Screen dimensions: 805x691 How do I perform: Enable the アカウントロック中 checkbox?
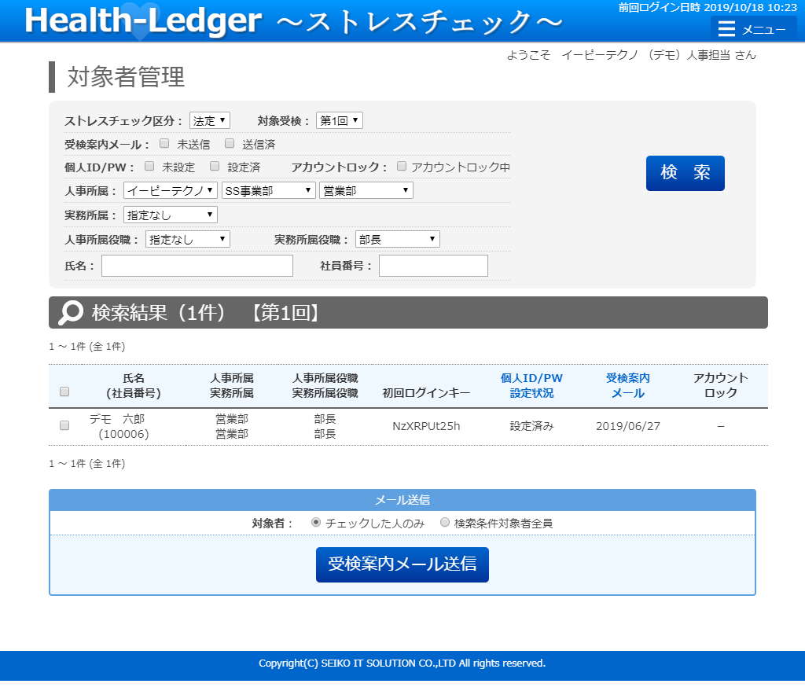(x=402, y=167)
